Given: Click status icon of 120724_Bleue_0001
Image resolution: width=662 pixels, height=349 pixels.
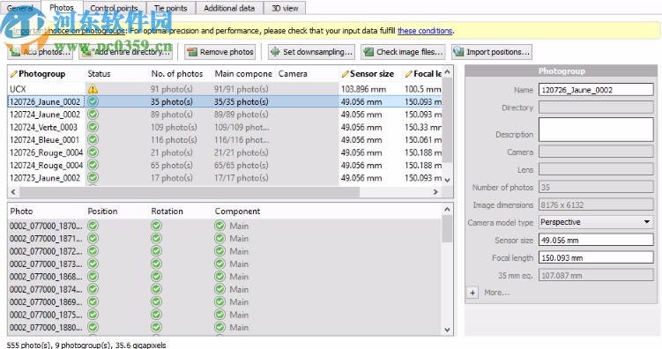Looking at the screenshot, I should pos(93,139).
